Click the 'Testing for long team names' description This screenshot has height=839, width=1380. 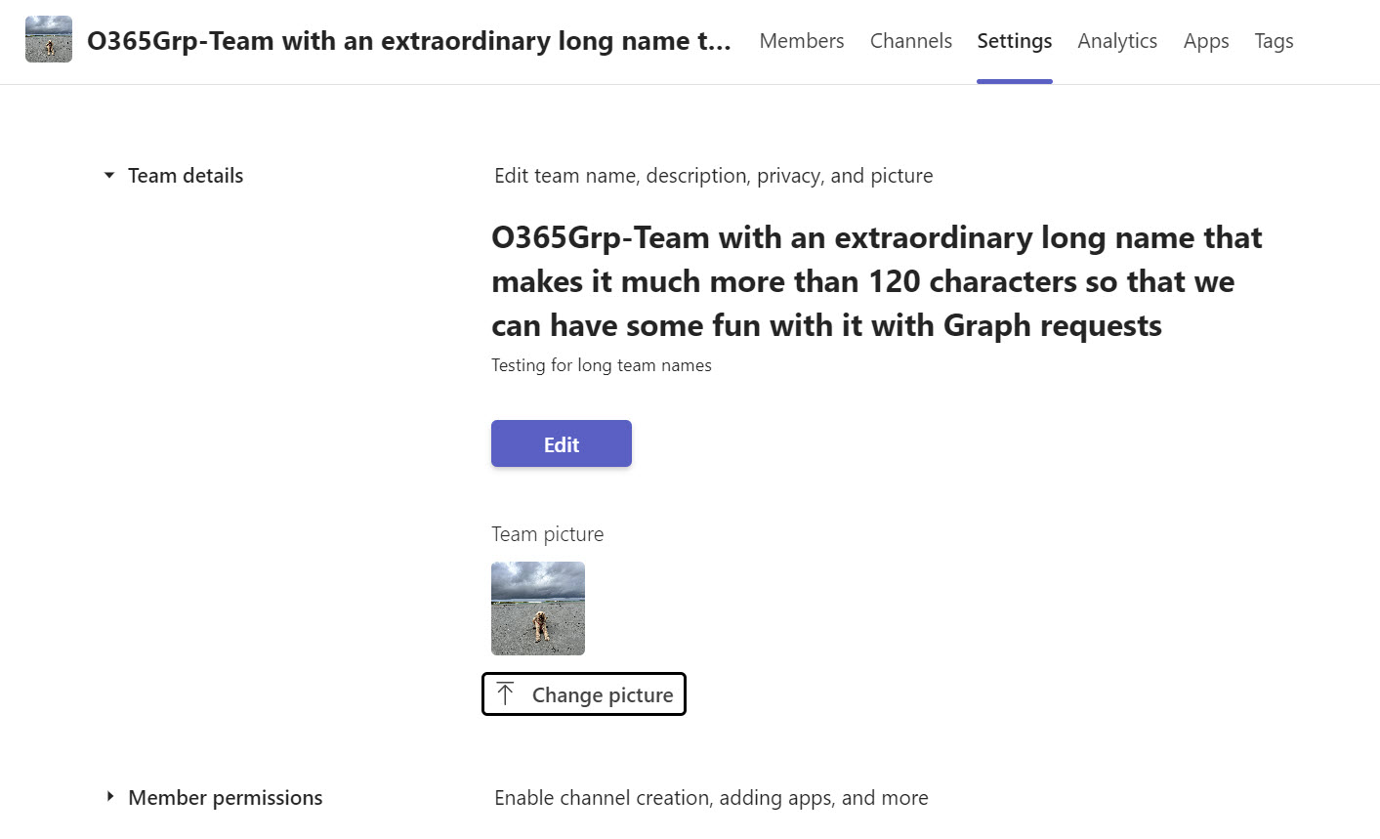click(602, 365)
